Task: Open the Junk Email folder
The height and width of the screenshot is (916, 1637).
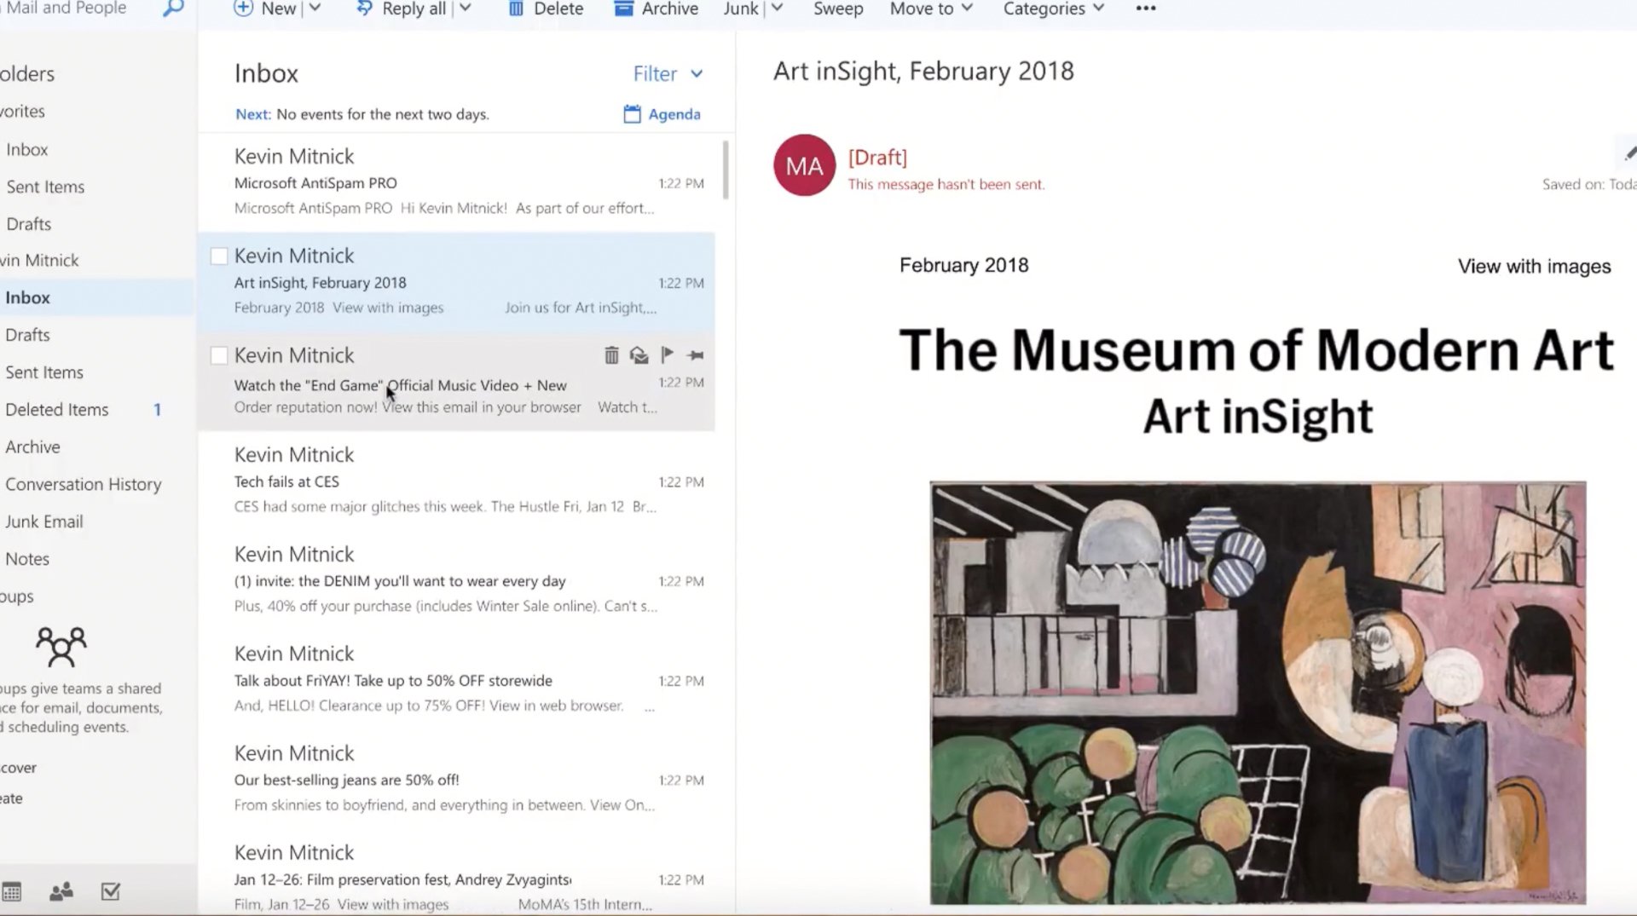Action: click(x=43, y=522)
